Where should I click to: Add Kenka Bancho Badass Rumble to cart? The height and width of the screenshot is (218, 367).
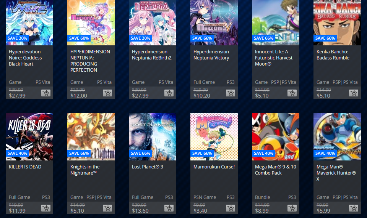(354, 93)
